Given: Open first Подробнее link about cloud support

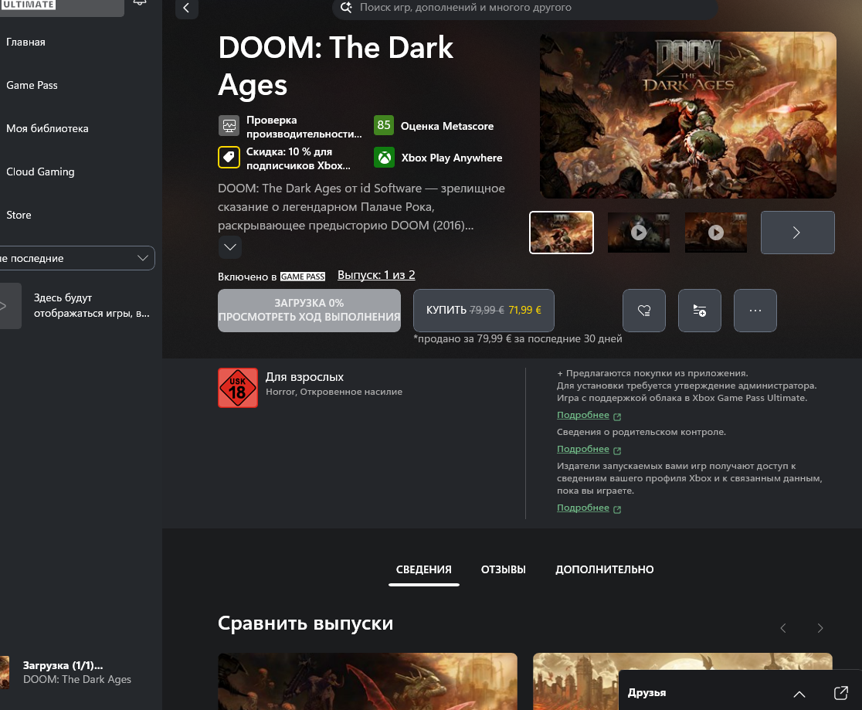Looking at the screenshot, I should [582, 415].
